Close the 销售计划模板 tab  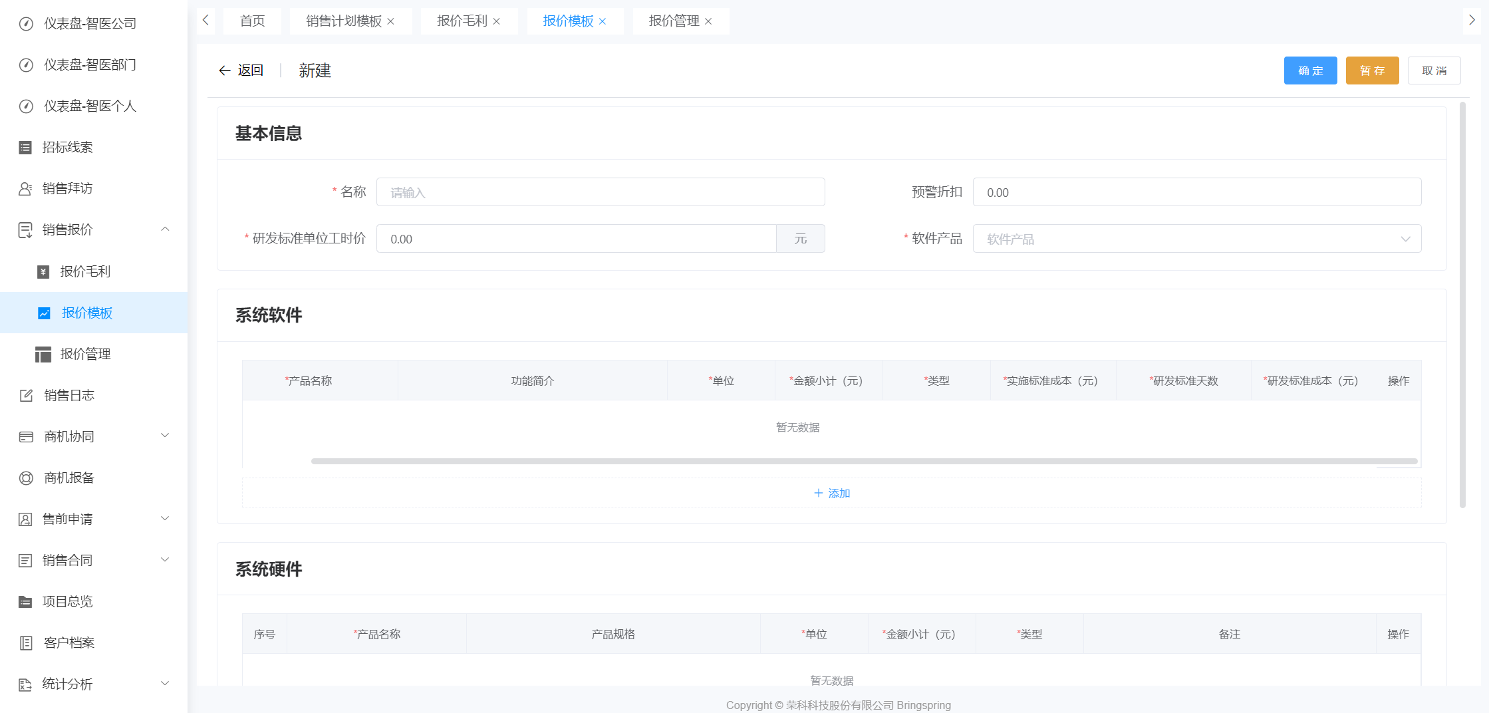pos(391,21)
